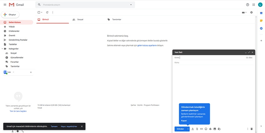
Task: Open the Google apps grid
Action: 254,5
